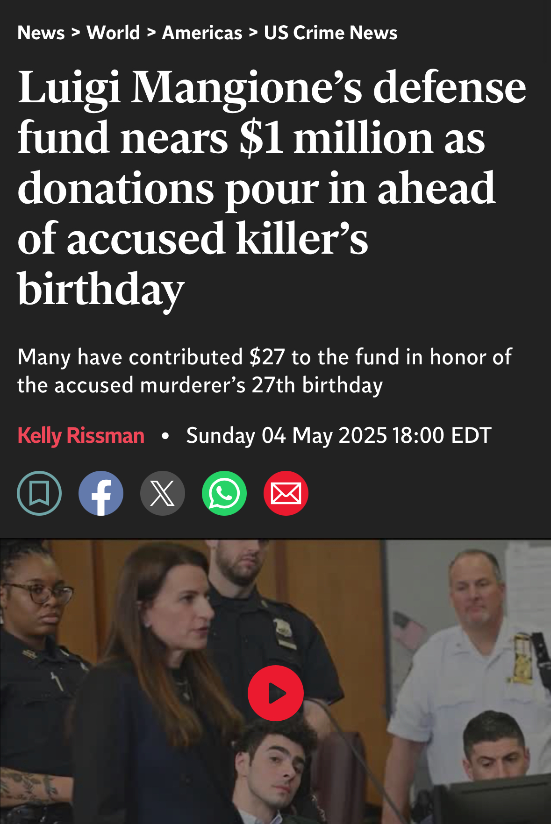Image resolution: width=551 pixels, height=824 pixels.
Task: Click the Luigi Mangione defense fund headline
Action: [x=272, y=187]
